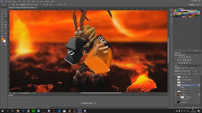Select the Quick Selection tool
Screen dimensions: 202x113
5,13
